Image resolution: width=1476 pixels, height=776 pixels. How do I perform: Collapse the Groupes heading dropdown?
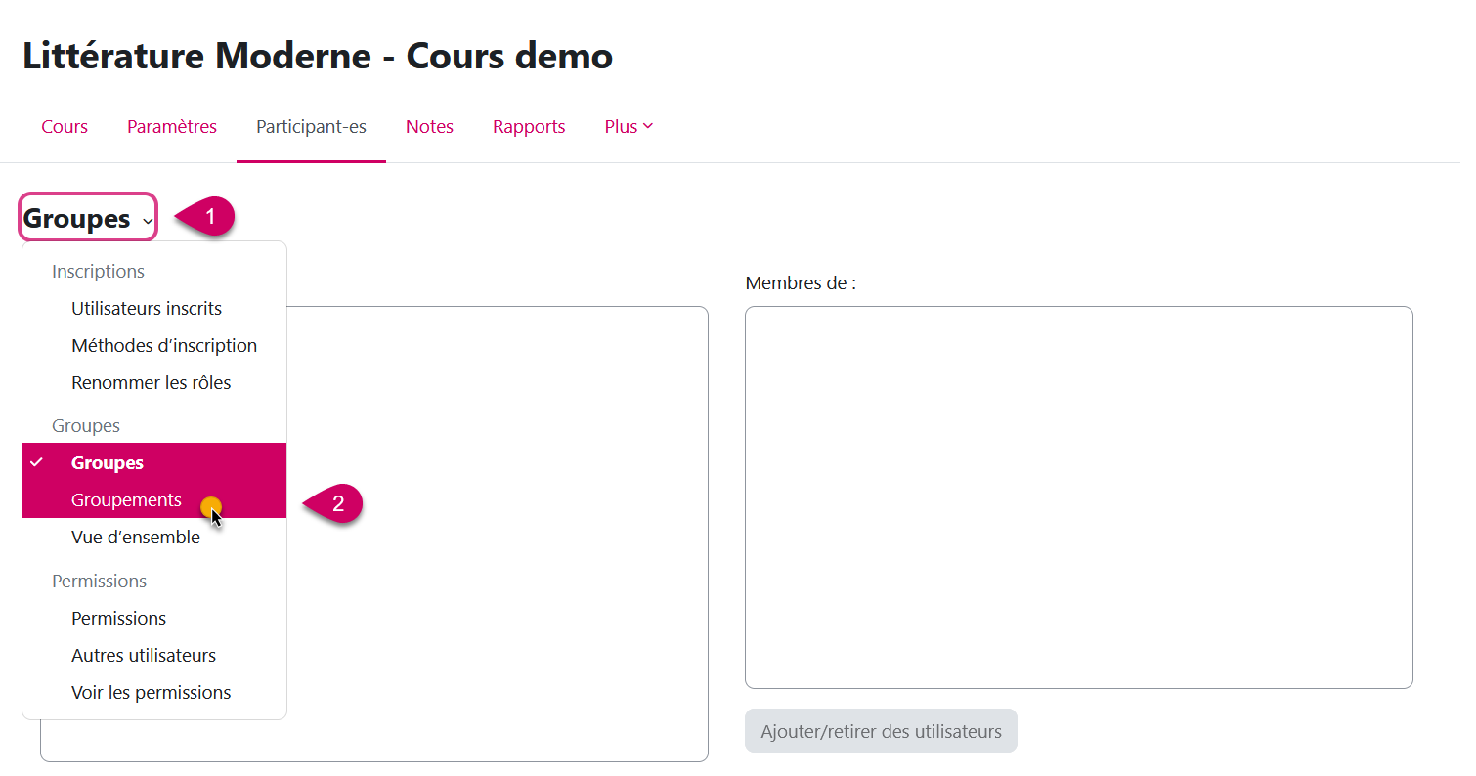click(88, 219)
